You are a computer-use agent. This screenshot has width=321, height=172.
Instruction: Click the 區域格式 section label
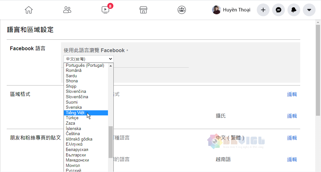tap(20, 94)
